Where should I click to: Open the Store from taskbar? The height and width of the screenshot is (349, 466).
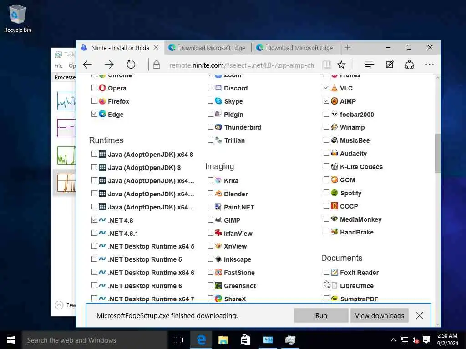(245, 340)
